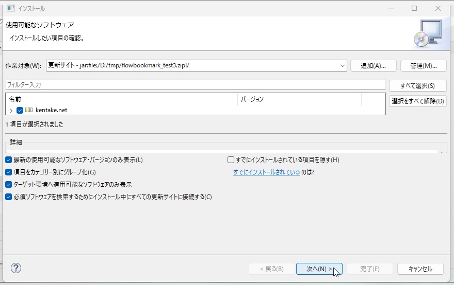Maximize the インストール dialog window

[414, 9]
